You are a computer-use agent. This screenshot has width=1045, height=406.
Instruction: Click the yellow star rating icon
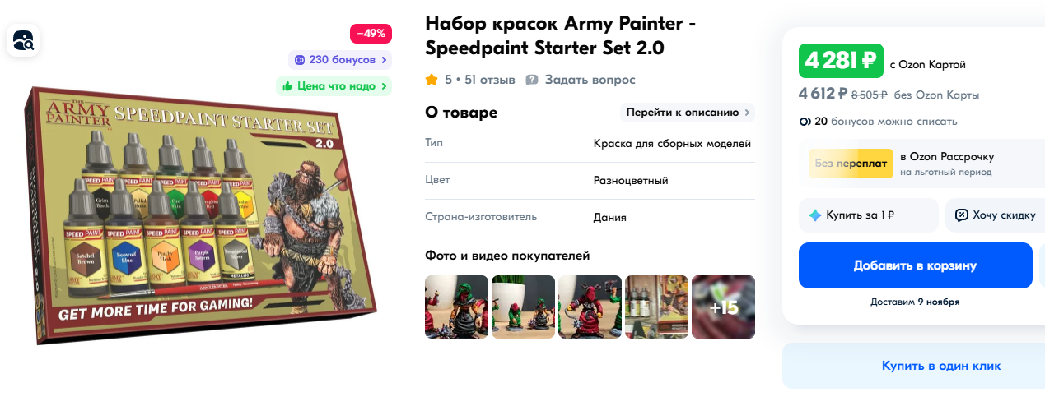(x=432, y=80)
